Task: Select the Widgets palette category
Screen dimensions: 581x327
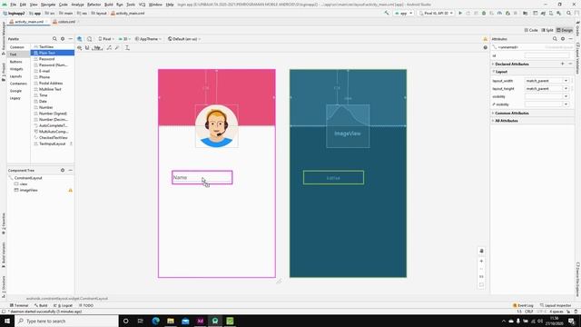Action: pos(16,69)
